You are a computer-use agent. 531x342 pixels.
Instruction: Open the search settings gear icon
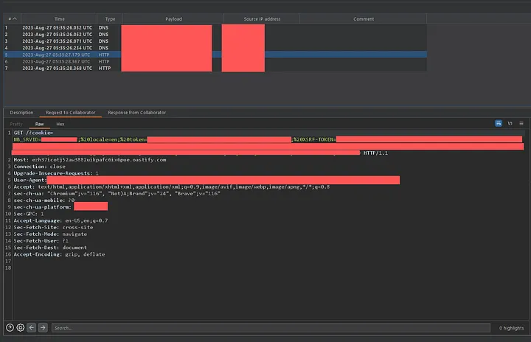[x=21, y=327]
